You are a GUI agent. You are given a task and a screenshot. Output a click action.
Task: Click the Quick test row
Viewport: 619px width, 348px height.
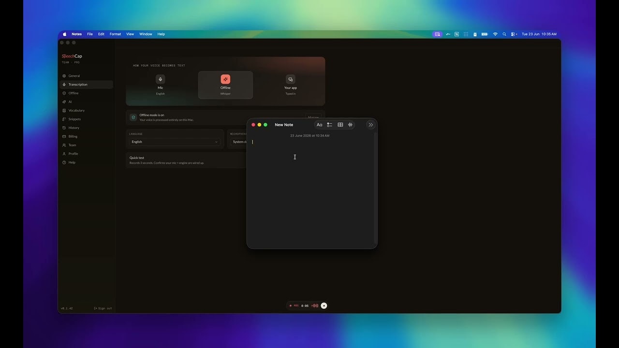pos(187,160)
